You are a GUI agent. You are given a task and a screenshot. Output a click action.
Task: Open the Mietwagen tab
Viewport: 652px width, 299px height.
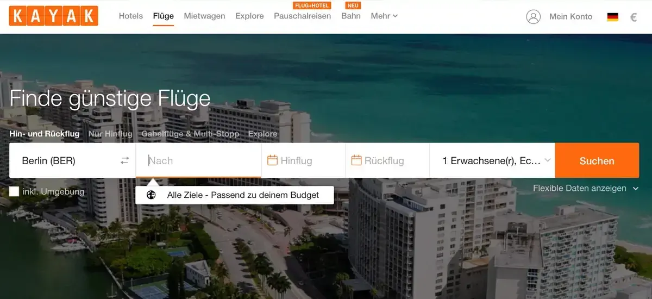[x=204, y=16]
